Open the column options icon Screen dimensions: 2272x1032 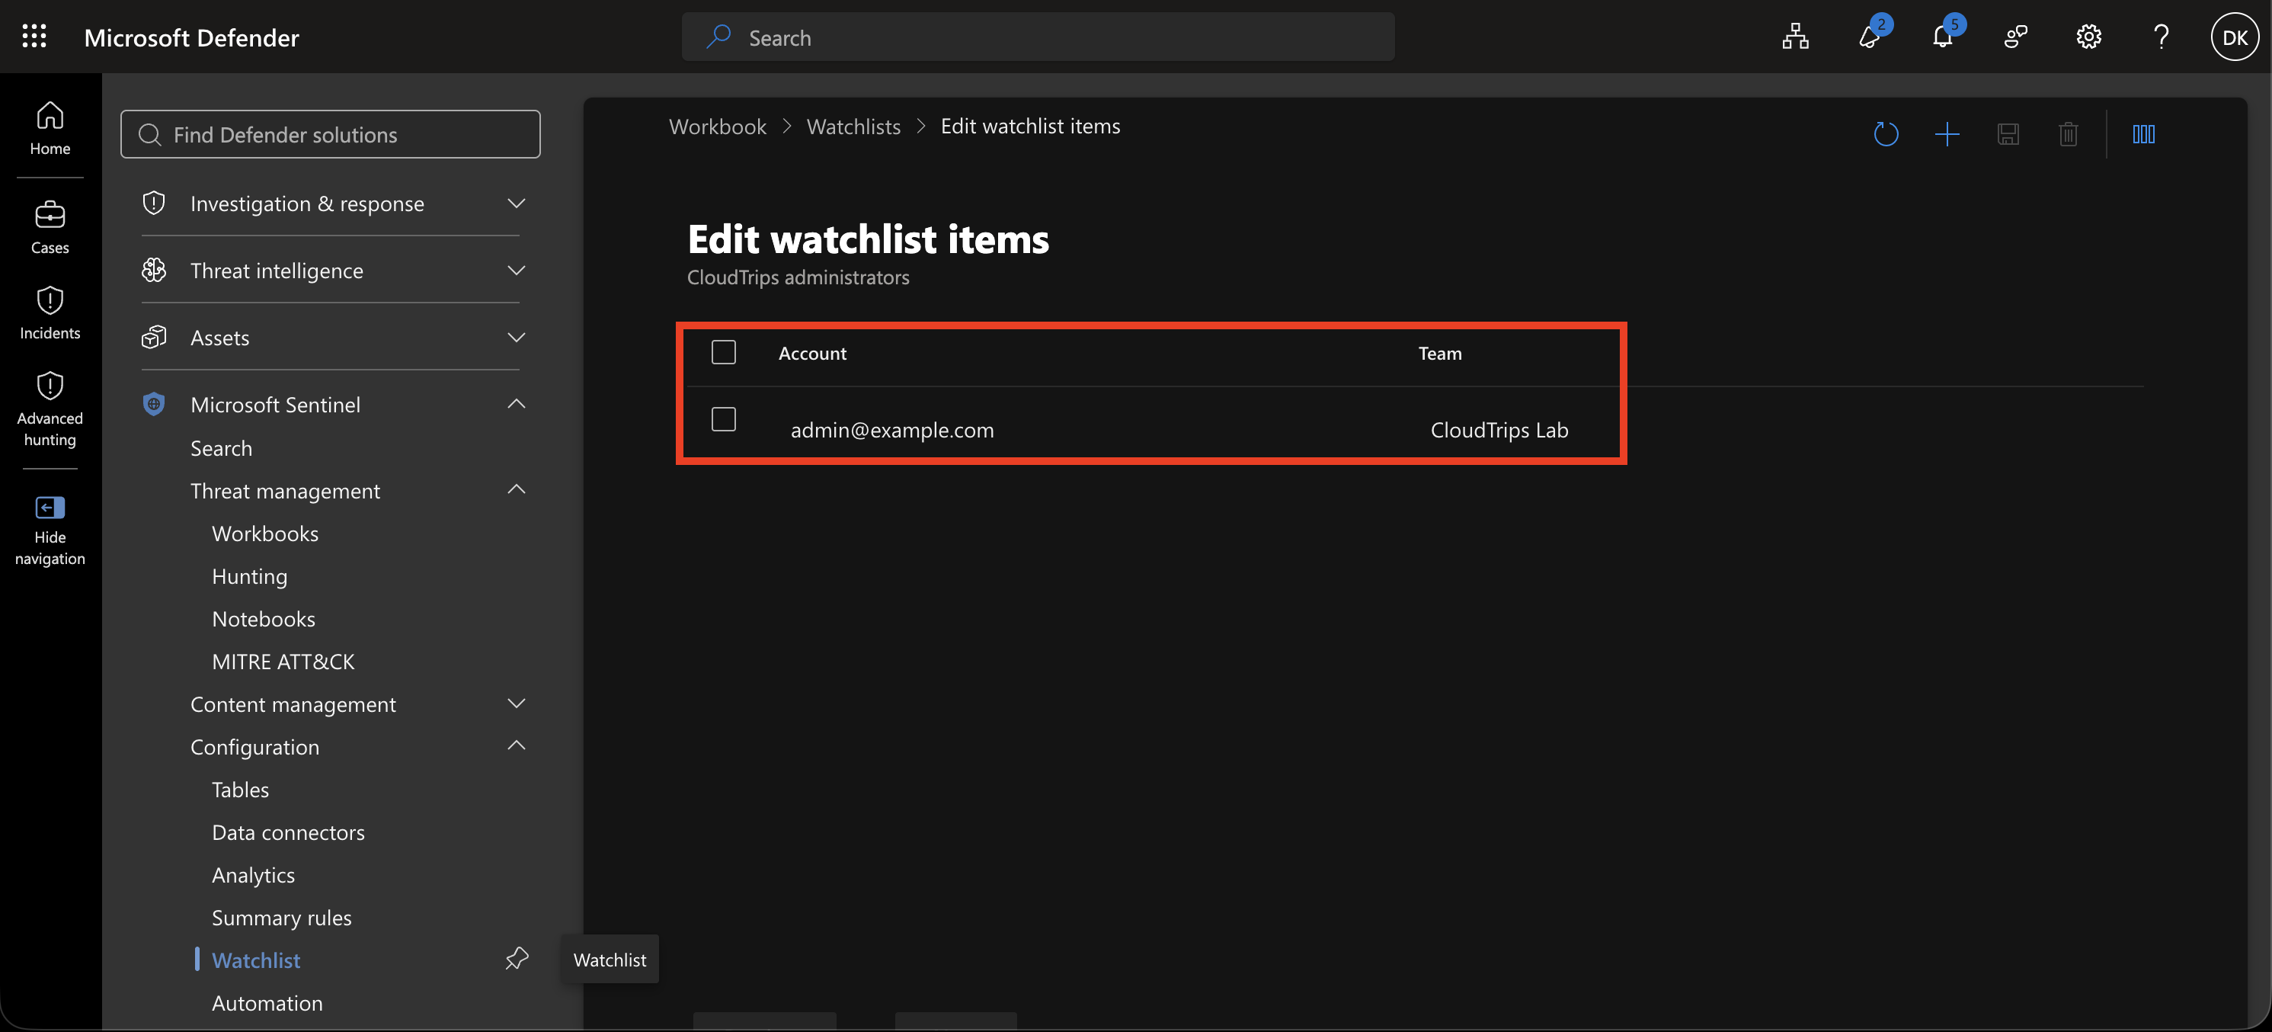click(2143, 134)
